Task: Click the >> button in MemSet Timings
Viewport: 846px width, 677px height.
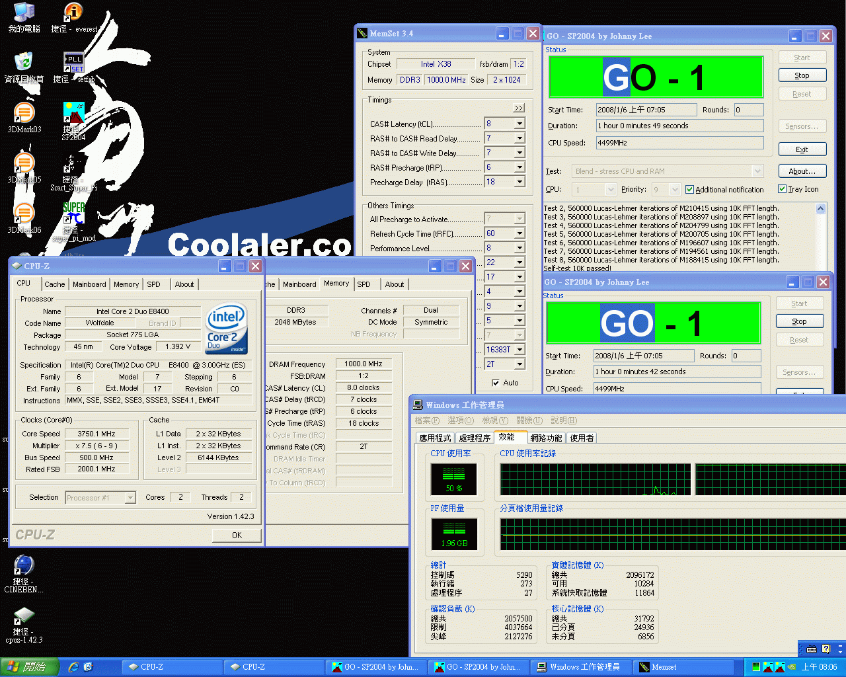Action: pyautogui.click(x=519, y=108)
